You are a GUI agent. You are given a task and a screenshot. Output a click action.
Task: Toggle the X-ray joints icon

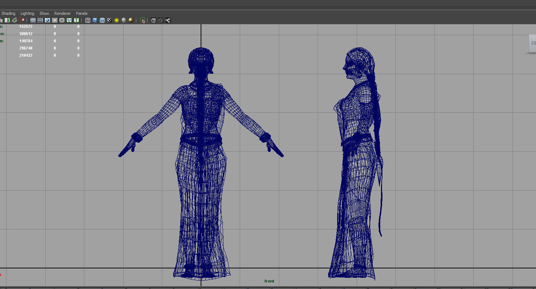coord(168,20)
